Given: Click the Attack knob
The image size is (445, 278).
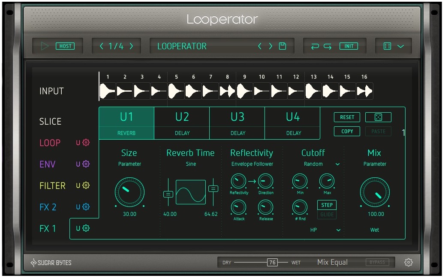Looking at the screenshot, I should tap(238, 207).
